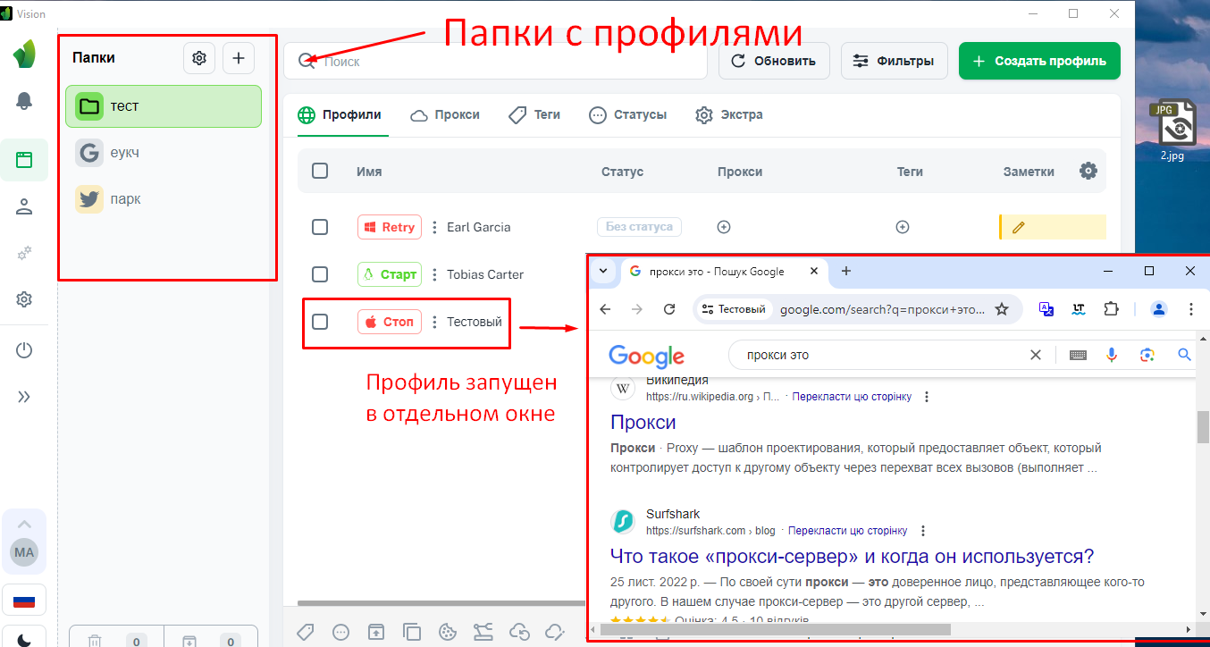Image resolution: width=1210 pixels, height=647 pixels.
Task: Click the cookie icon in bottom toolbar
Action: 448,632
